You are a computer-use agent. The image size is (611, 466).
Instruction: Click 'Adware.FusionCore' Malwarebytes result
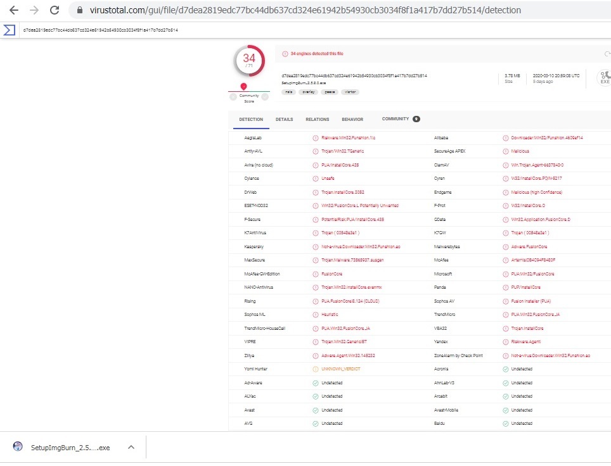click(529, 247)
